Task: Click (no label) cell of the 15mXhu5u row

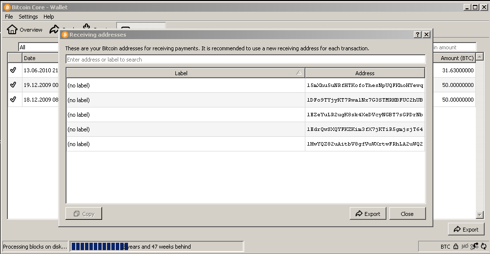Action: (x=186, y=85)
